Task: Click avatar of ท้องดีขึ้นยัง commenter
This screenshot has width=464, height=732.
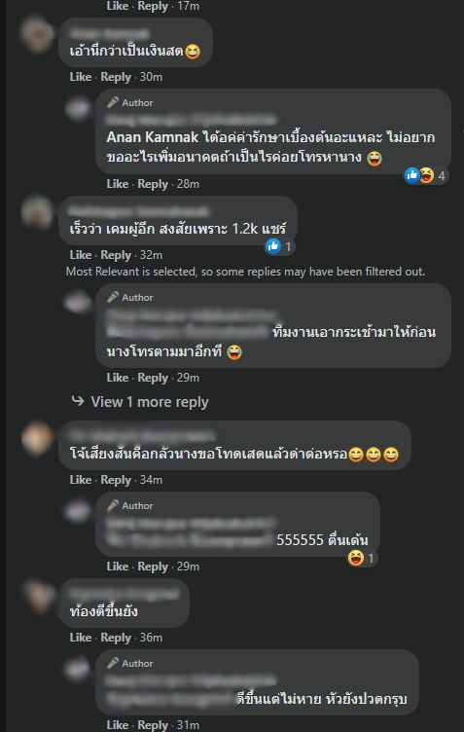Action: 37,595
